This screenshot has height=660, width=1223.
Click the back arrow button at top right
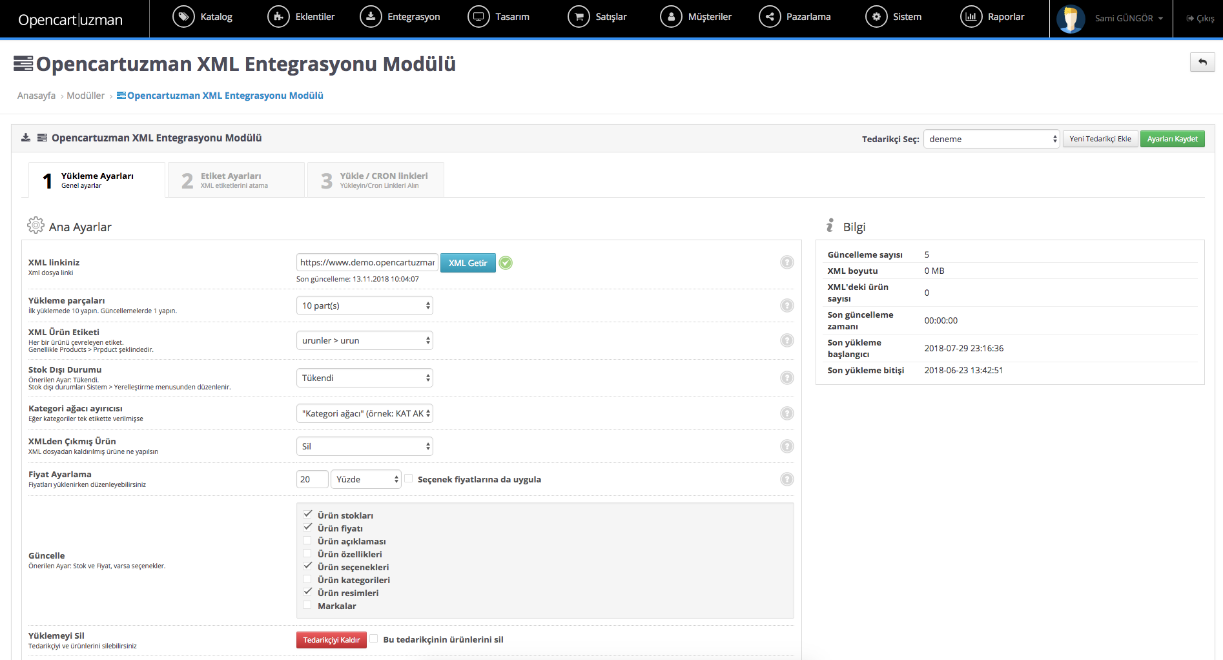tap(1202, 62)
